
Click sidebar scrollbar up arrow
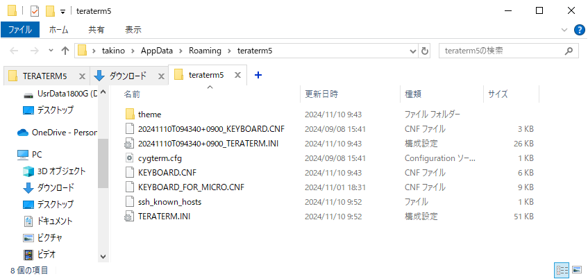point(103,92)
